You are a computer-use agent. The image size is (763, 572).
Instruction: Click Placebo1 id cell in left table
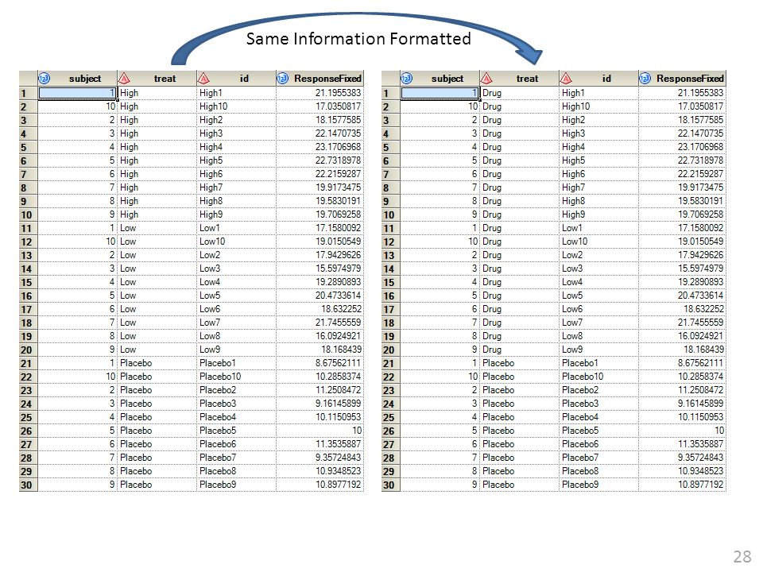[236, 363]
